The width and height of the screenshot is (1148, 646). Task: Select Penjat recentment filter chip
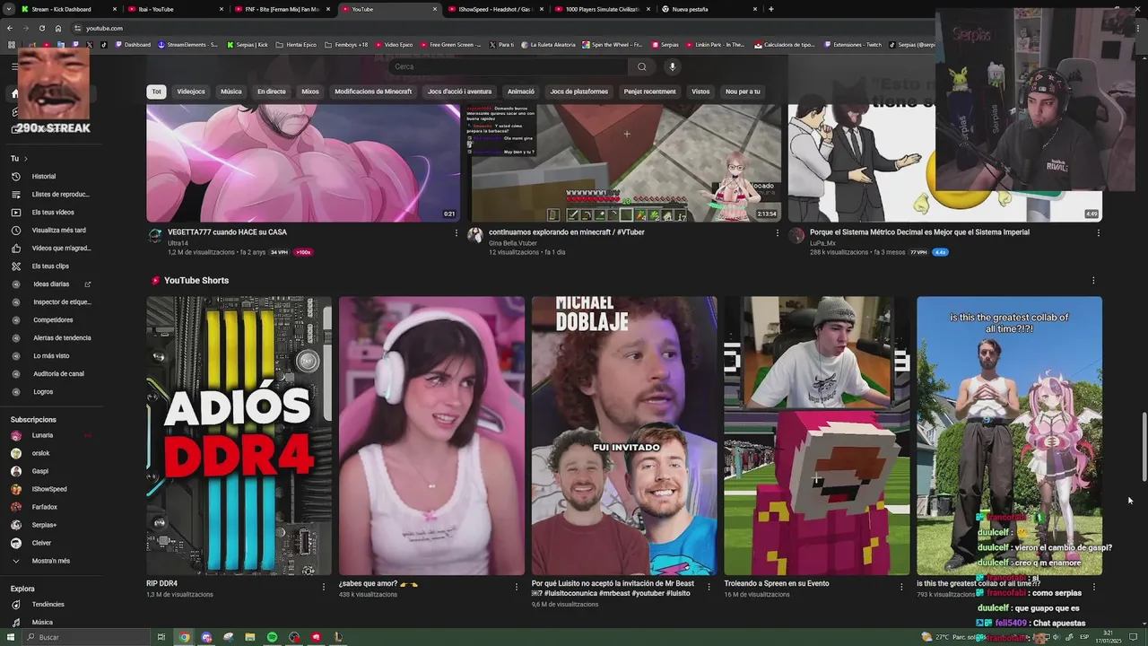[650, 92]
